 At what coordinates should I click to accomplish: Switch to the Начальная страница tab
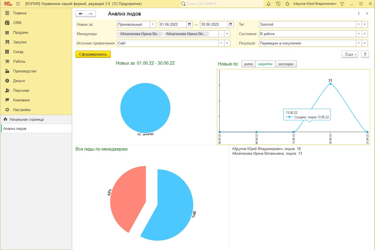[x=36, y=119]
